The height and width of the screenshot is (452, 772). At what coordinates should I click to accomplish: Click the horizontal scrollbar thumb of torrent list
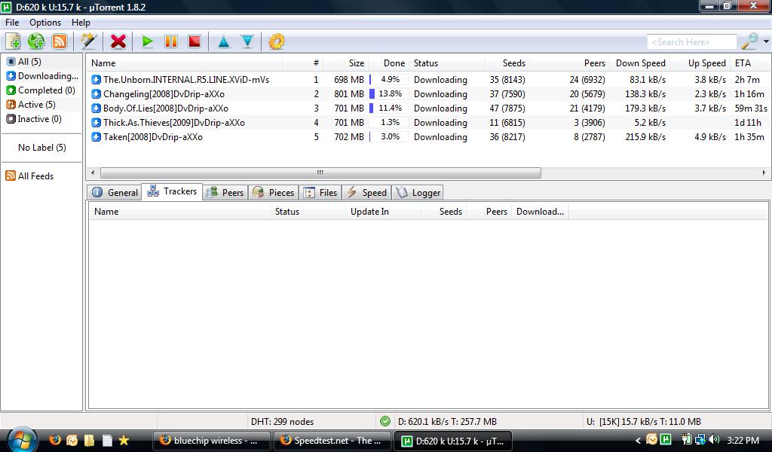click(320, 173)
